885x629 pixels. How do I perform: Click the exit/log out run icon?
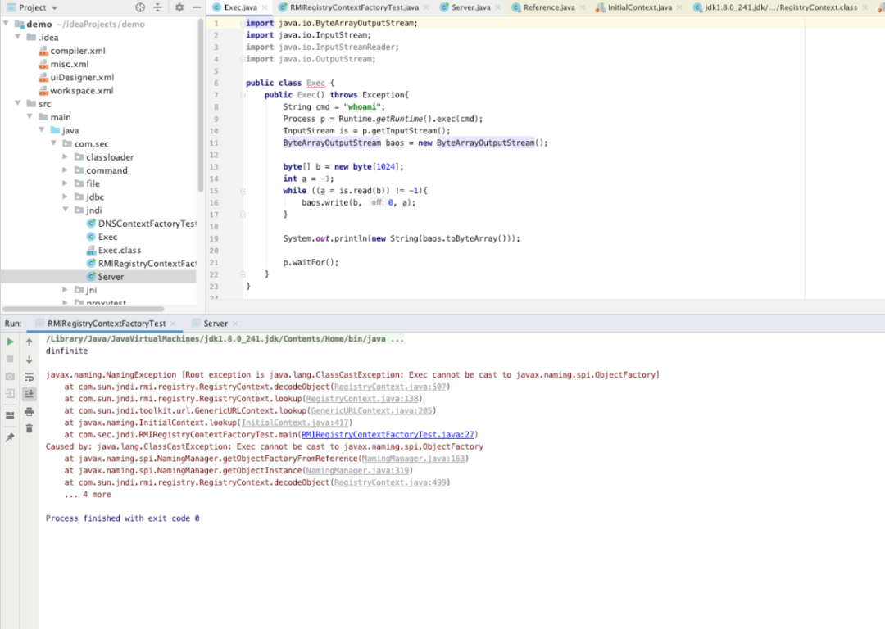[x=10, y=394]
